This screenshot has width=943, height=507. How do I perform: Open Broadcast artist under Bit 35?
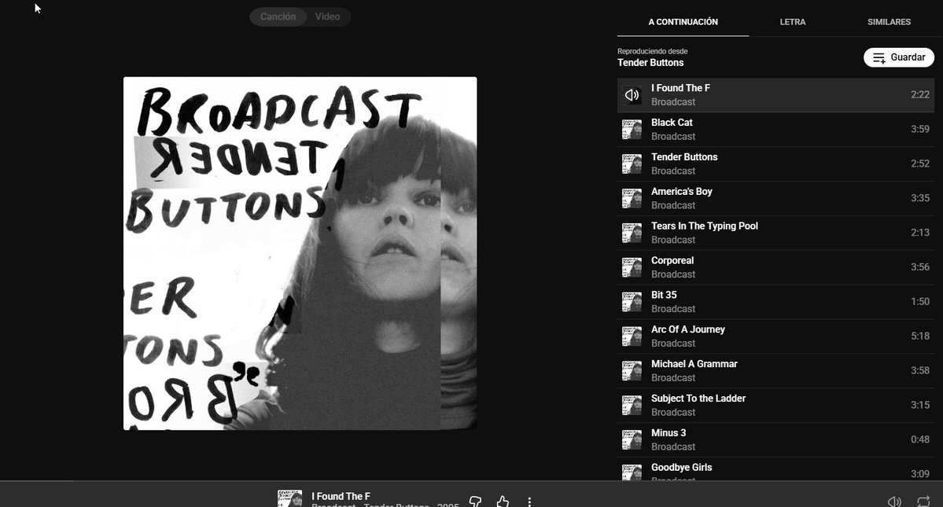673,309
